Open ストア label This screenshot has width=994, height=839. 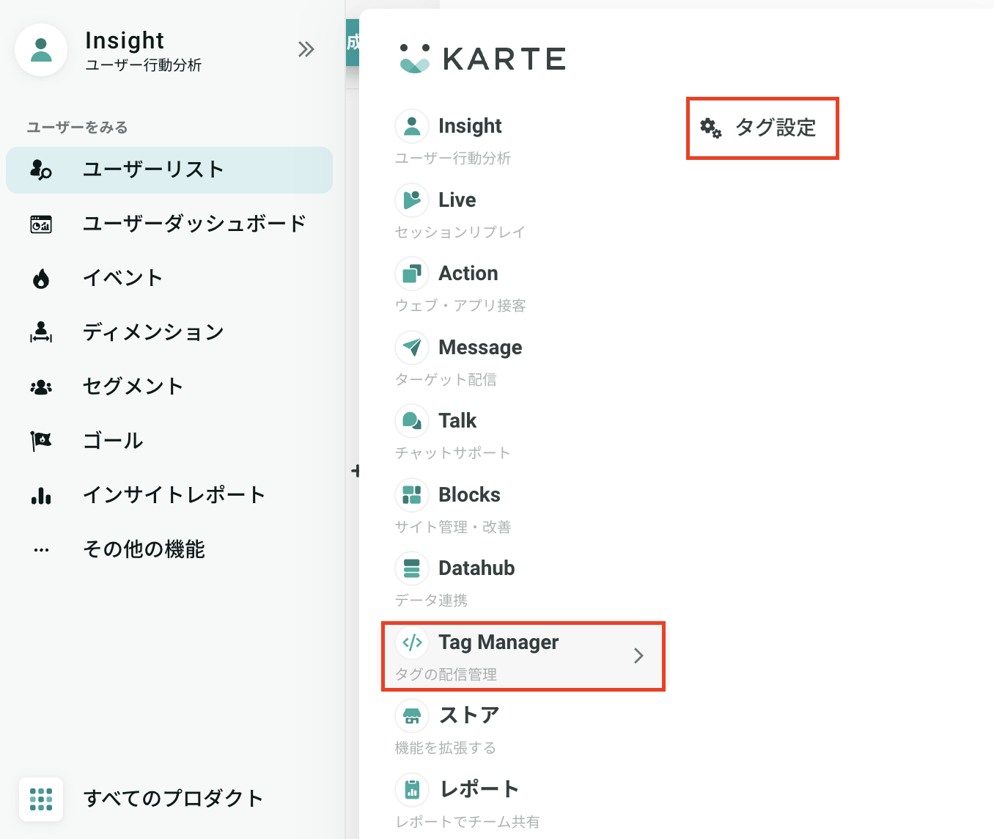pos(469,716)
